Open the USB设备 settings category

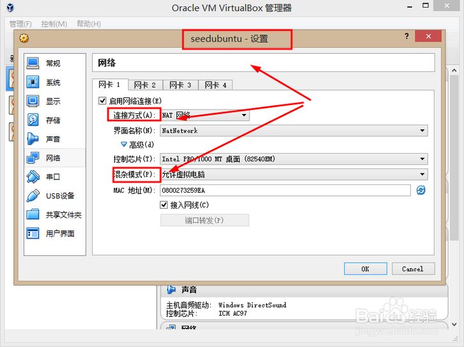pos(55,196)
